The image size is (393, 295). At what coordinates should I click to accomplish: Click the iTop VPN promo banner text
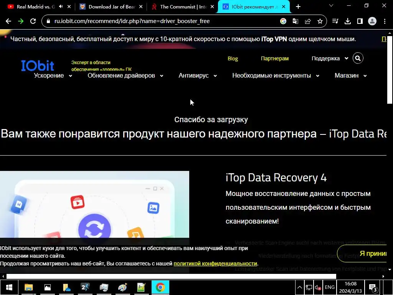coord(183,39)
